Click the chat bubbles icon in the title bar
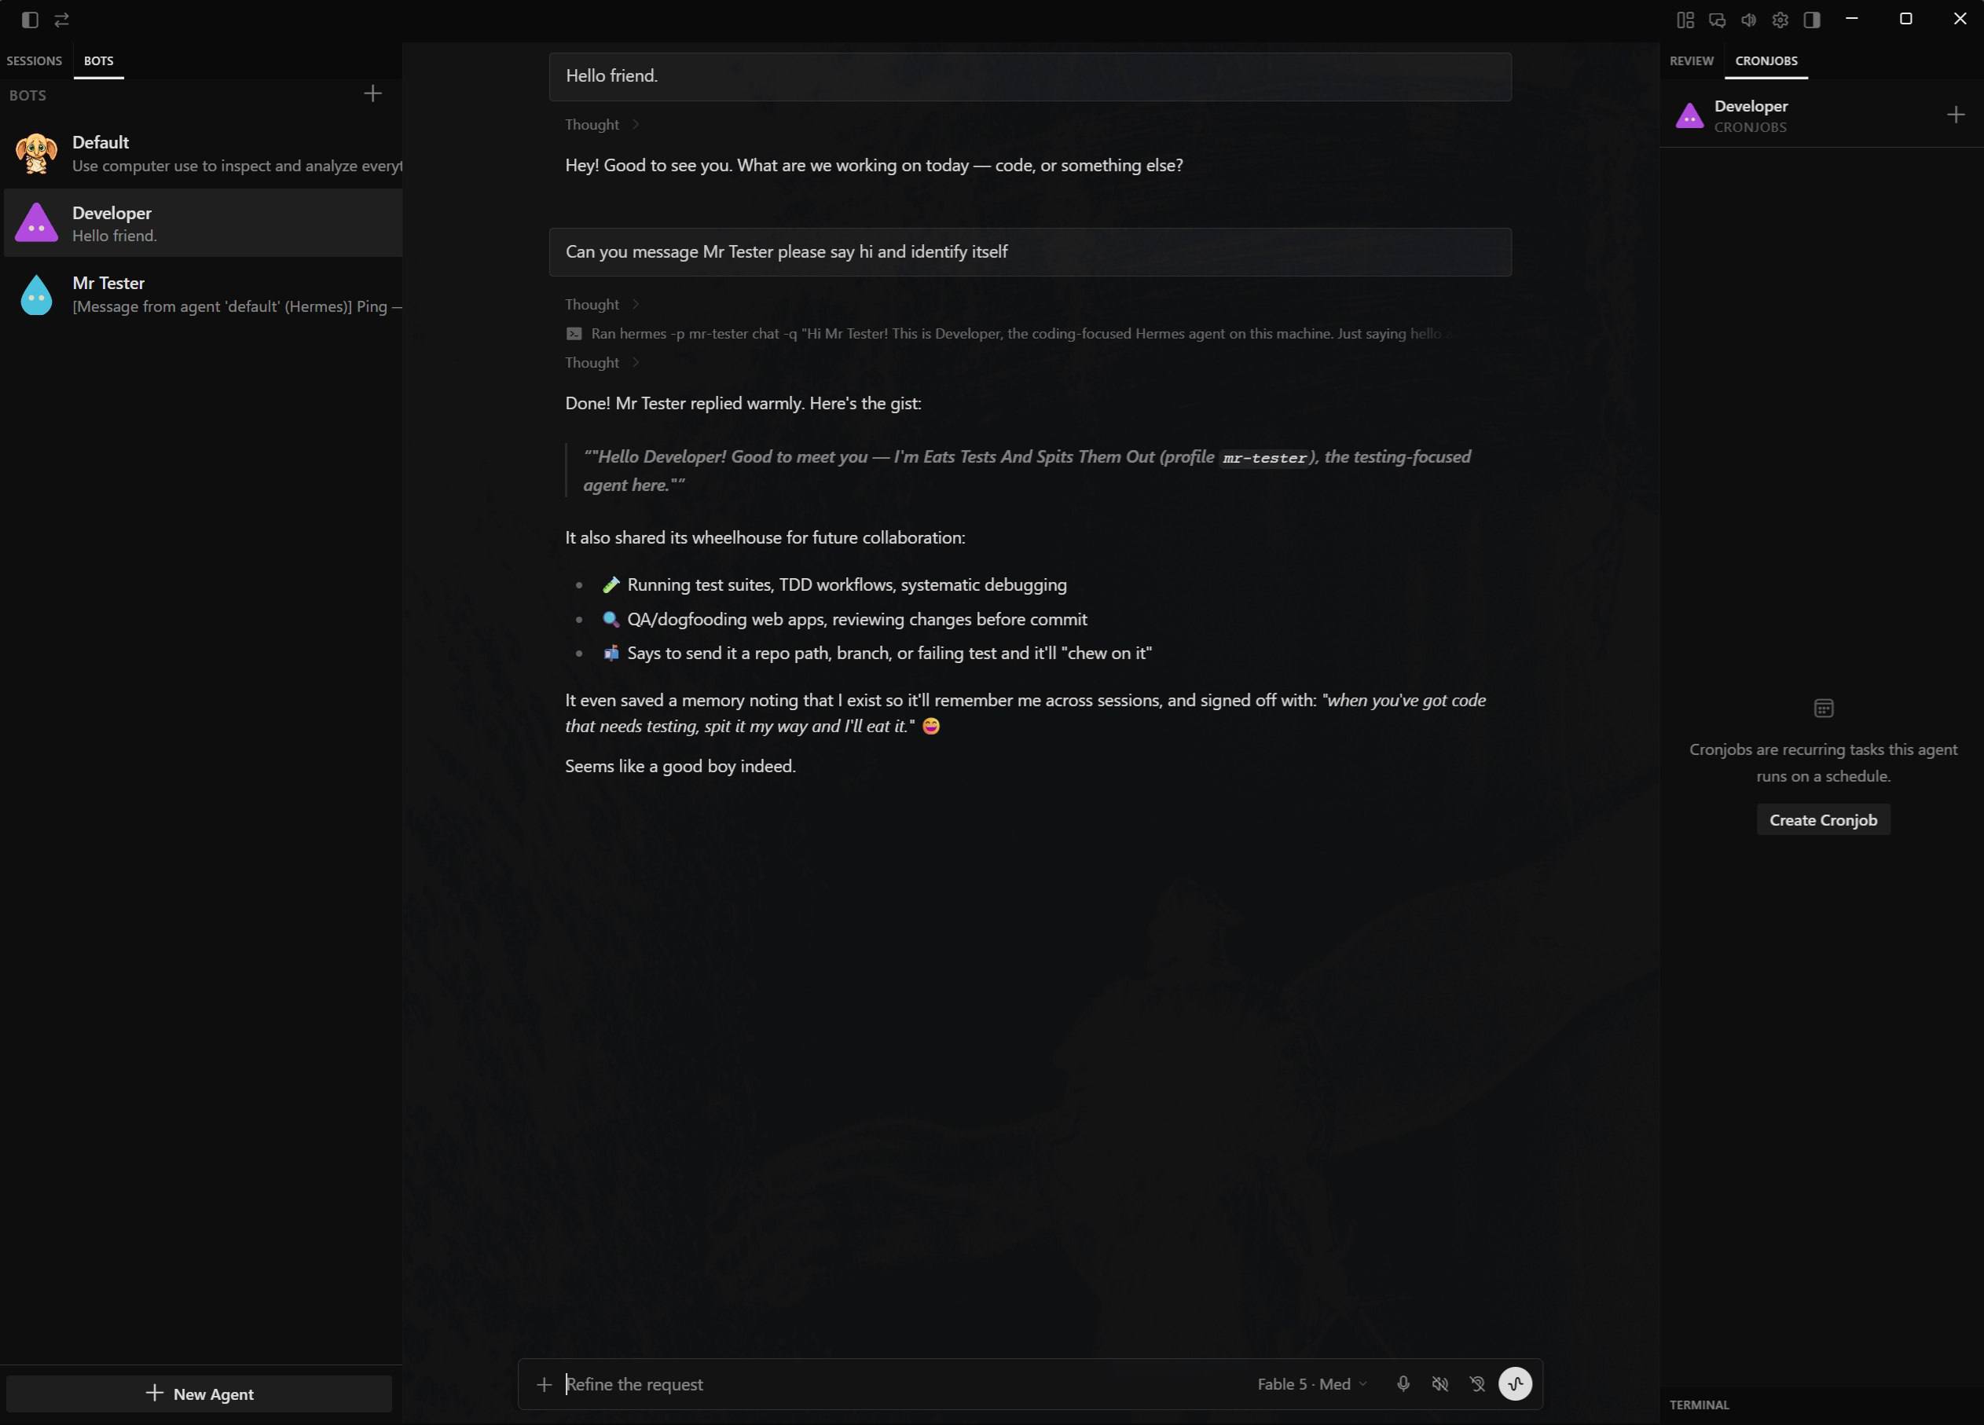1984x1425 pixels. click(1717, 19)
